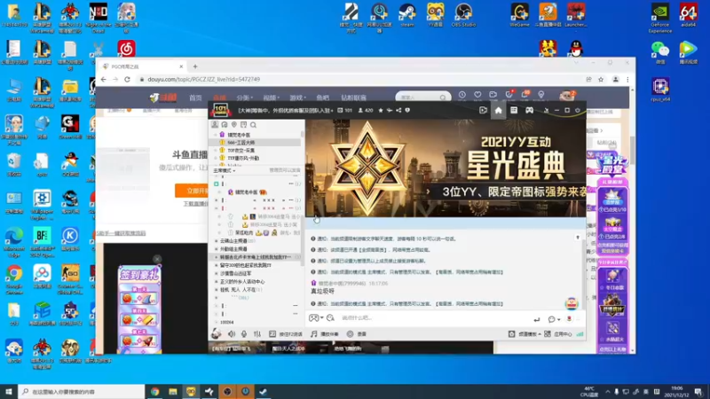Advance the banner with its arrow
This screenshot has width=710, height=399.
click(428, 192)
